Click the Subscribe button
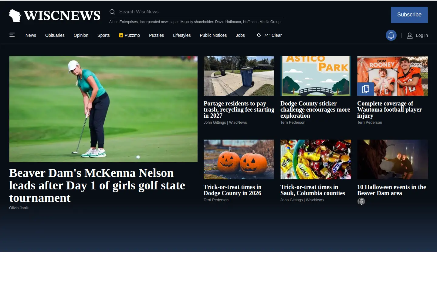This screenshot has width=437, height=304. coord(409,15)
